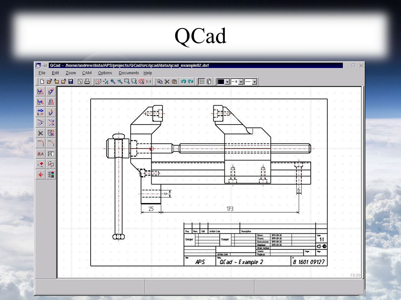The width and height of the screenshot is (401, 300).
Task: Create a new document via toolbar icon
Action: coord(42,81)
